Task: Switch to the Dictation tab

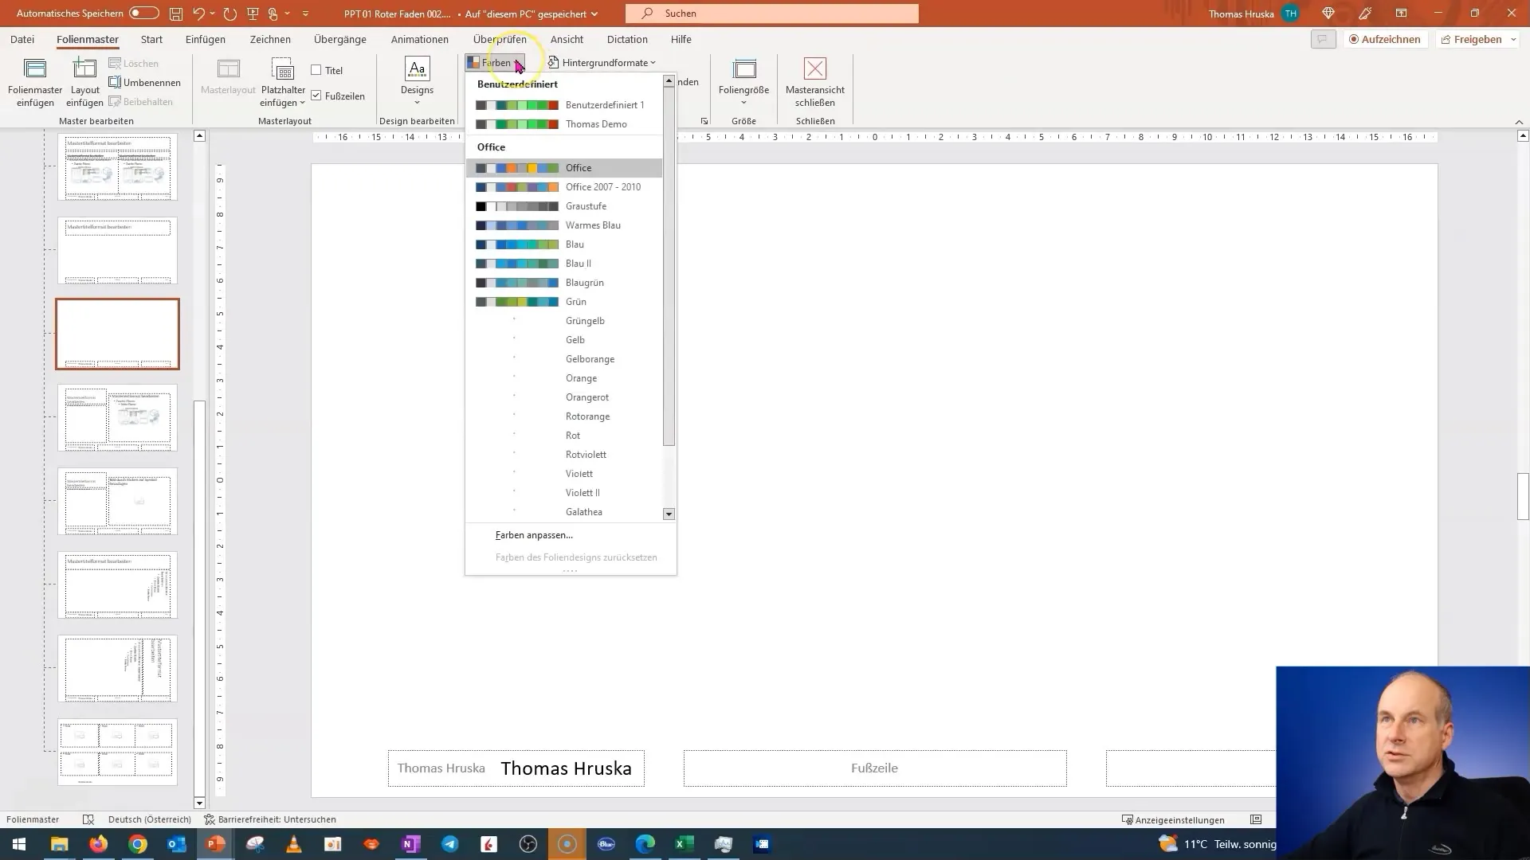Action: (x=627, y=39)
